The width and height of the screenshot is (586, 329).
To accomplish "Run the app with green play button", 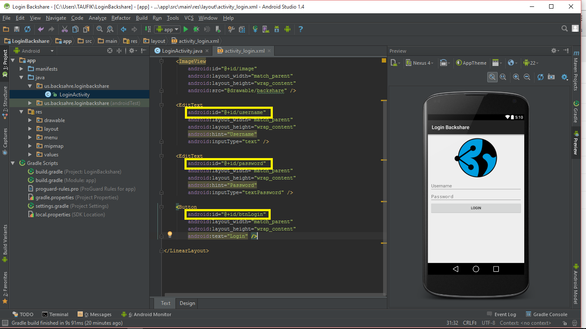I will coord(186,29).
